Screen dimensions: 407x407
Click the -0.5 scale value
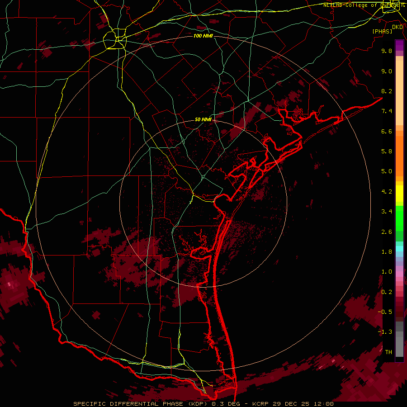point(385,312)
